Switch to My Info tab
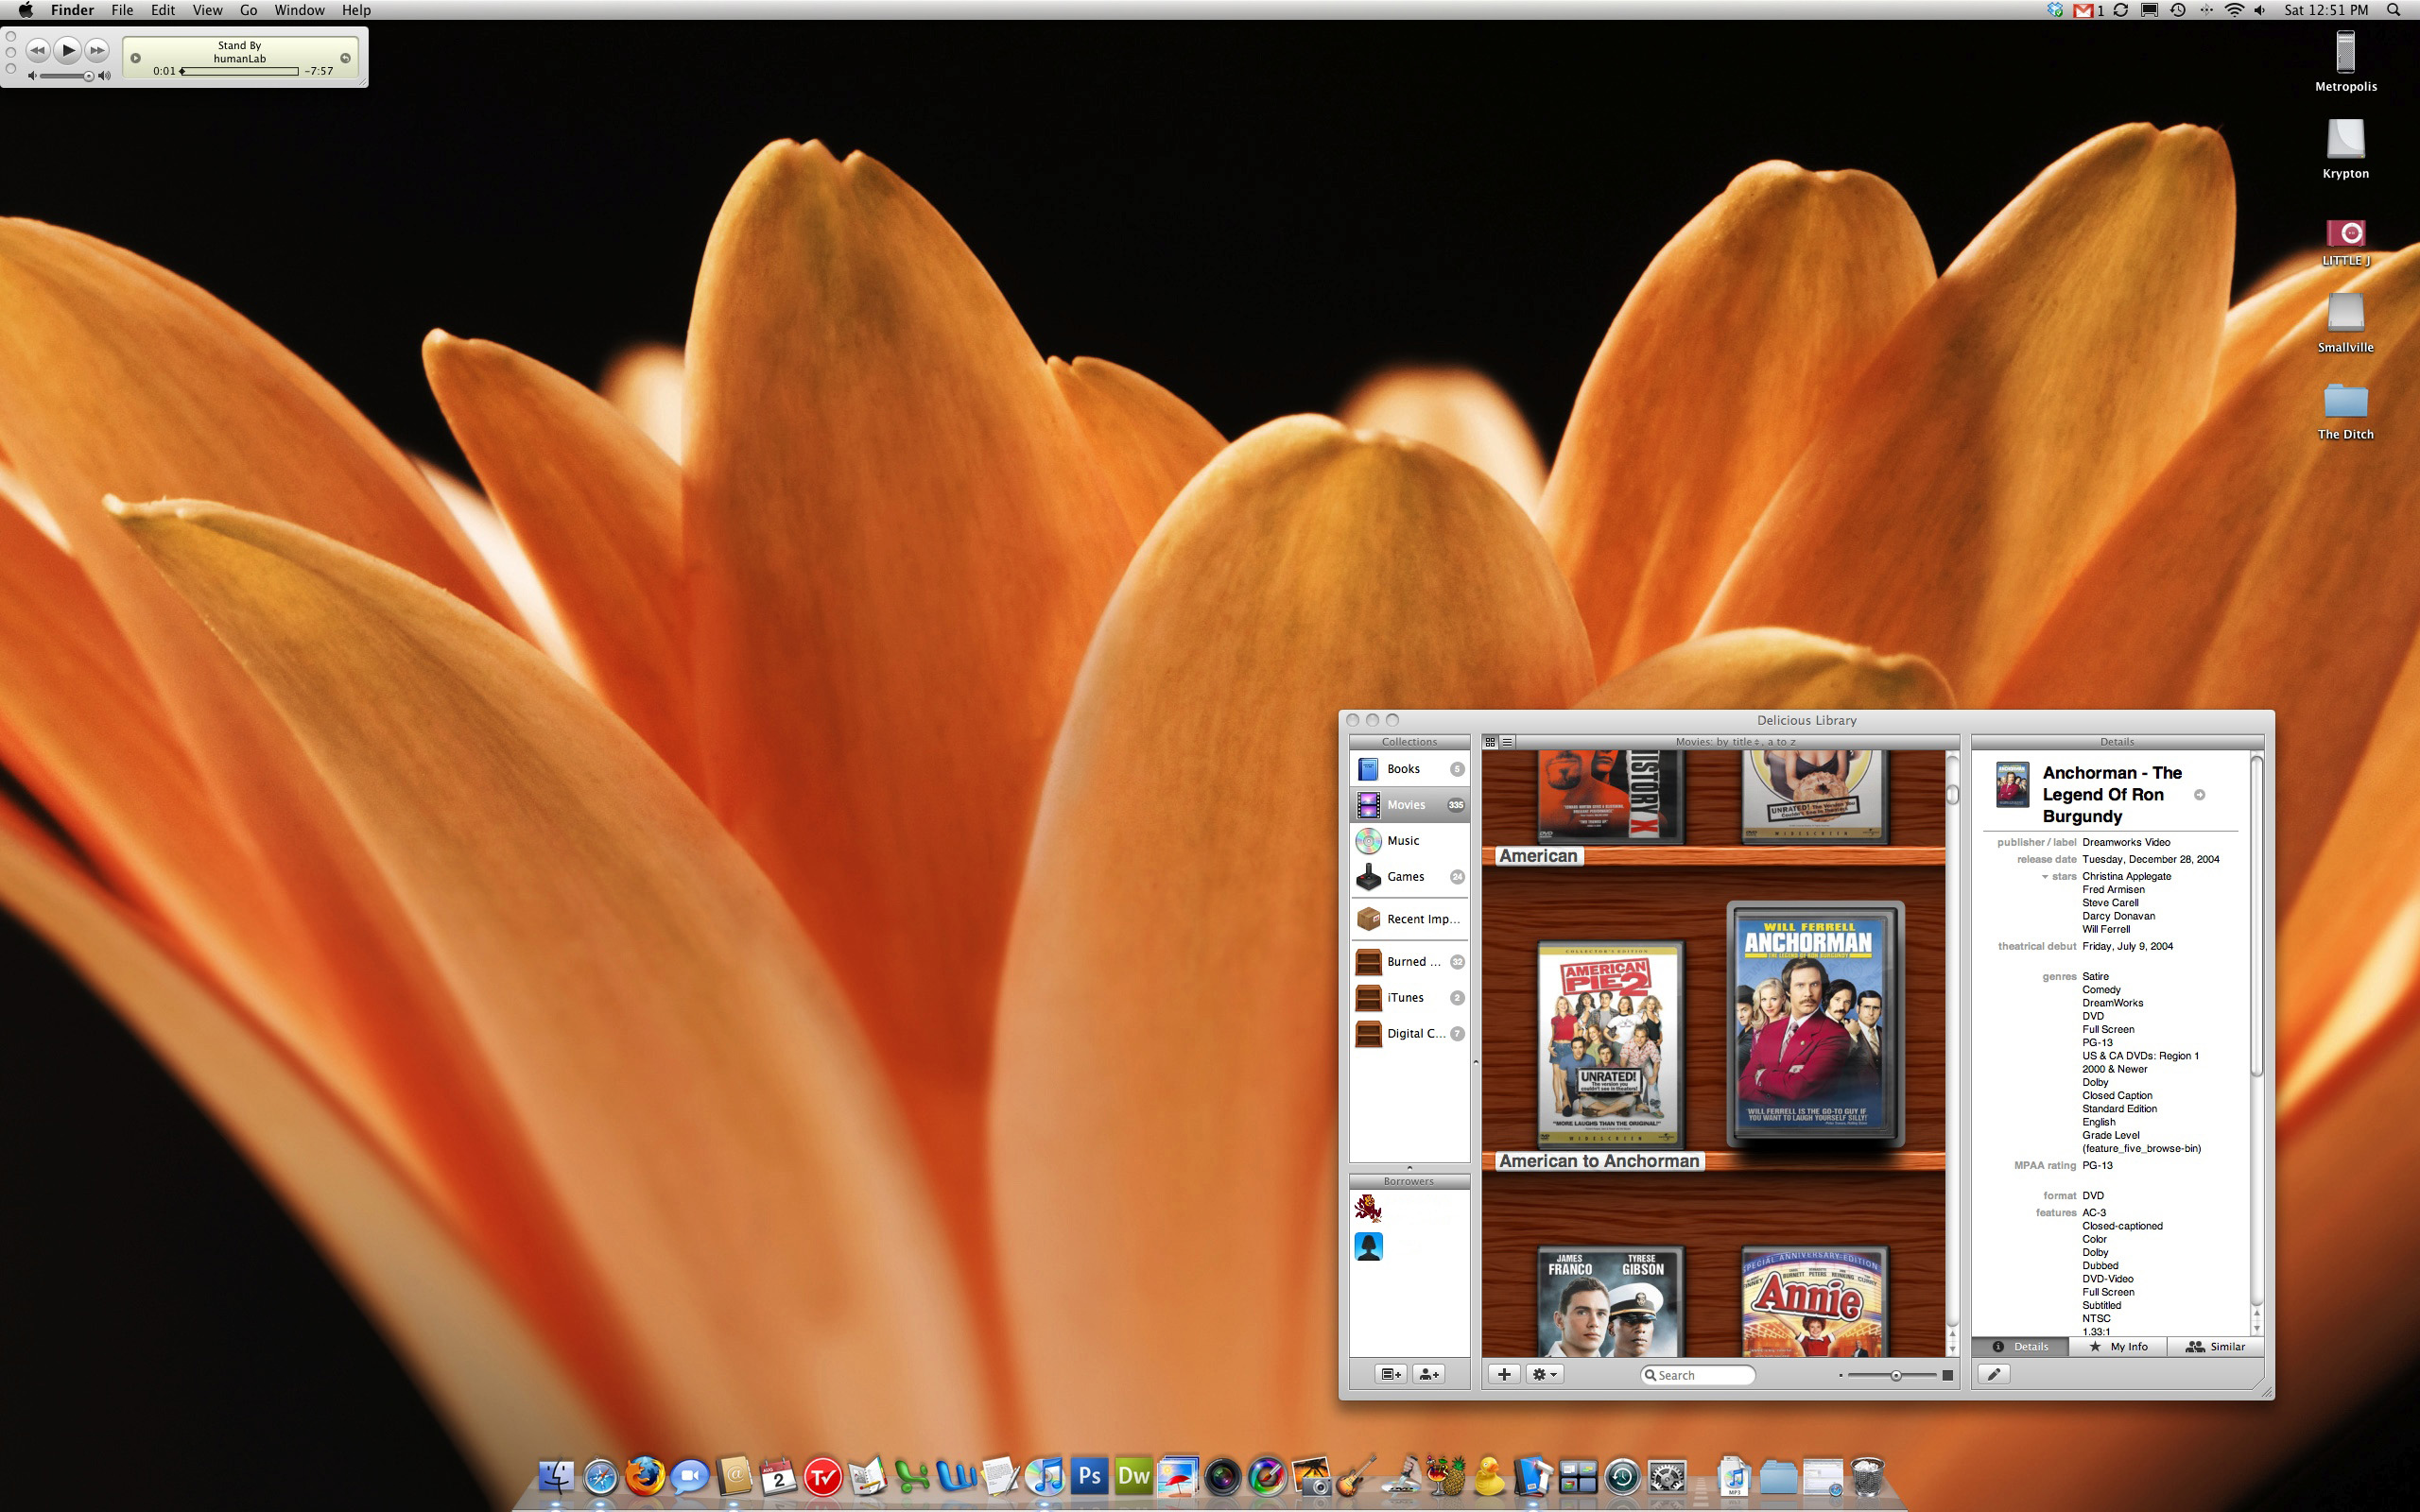 click(x=2118, y=1347)
